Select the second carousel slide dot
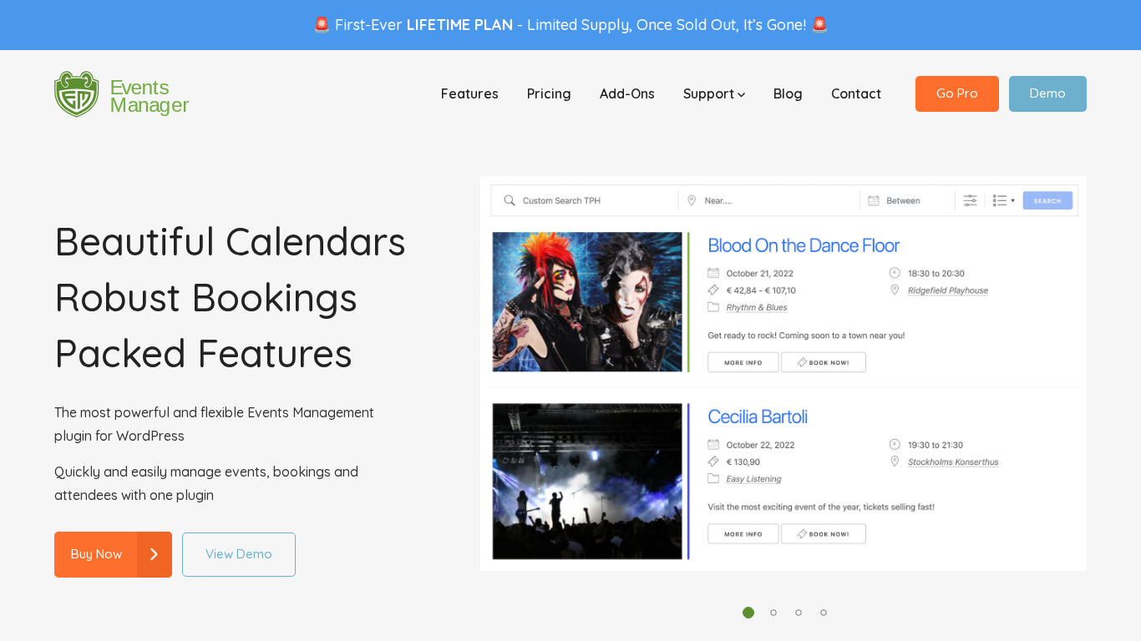This screenshot has height=641, width=1141. pyautogui.click(x=773, y=613)
